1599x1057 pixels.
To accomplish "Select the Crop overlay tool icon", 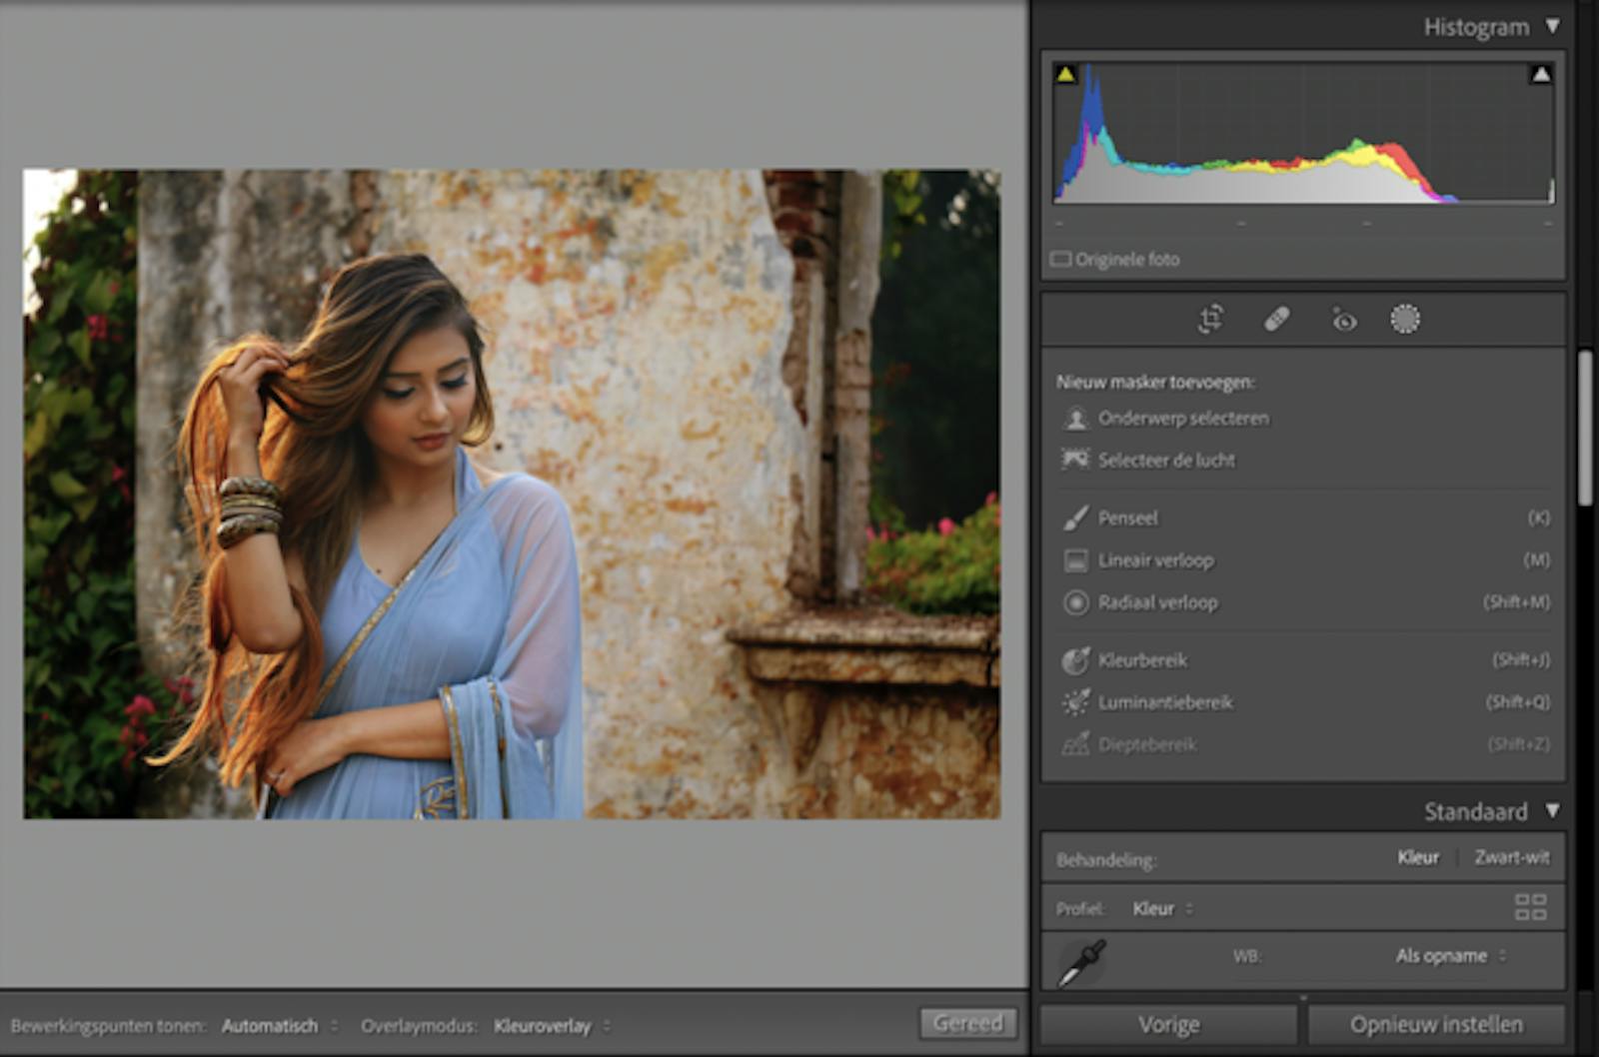I will [x=1210, y=320].
